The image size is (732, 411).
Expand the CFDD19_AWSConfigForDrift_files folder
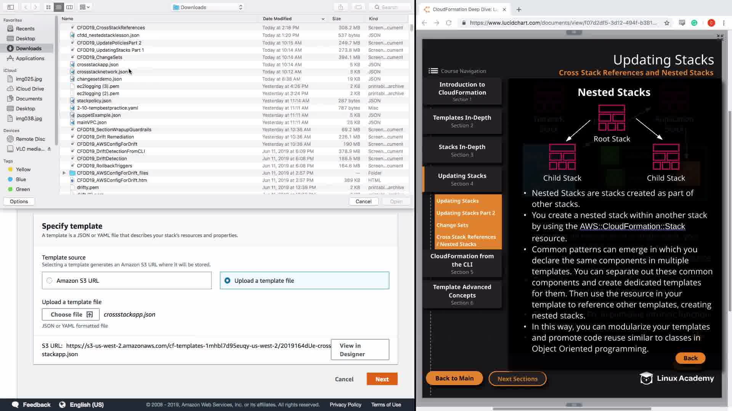[x=64, y=173]
